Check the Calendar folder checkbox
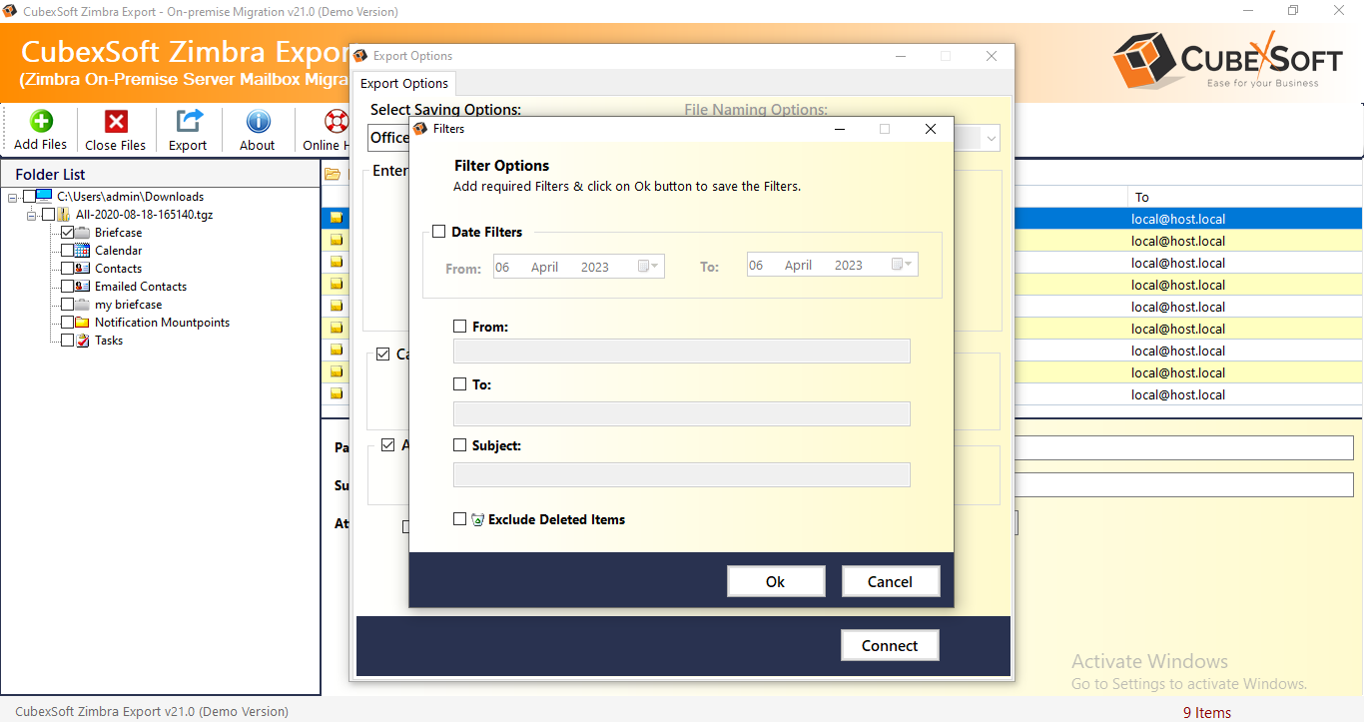This screenshot has height=722, width=1364. [68, 251]
